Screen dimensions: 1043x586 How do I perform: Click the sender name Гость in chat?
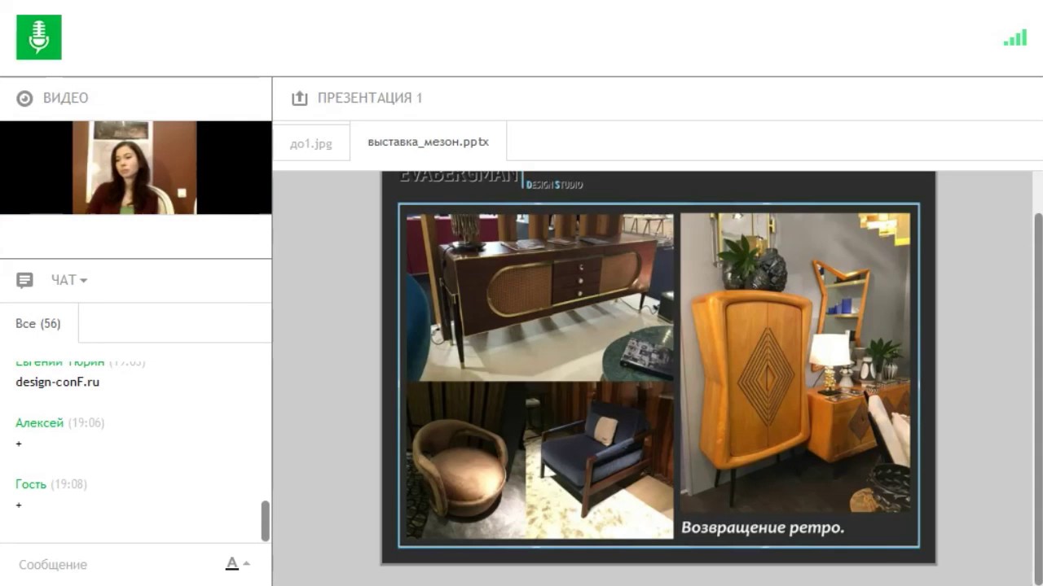coord(31,484)
